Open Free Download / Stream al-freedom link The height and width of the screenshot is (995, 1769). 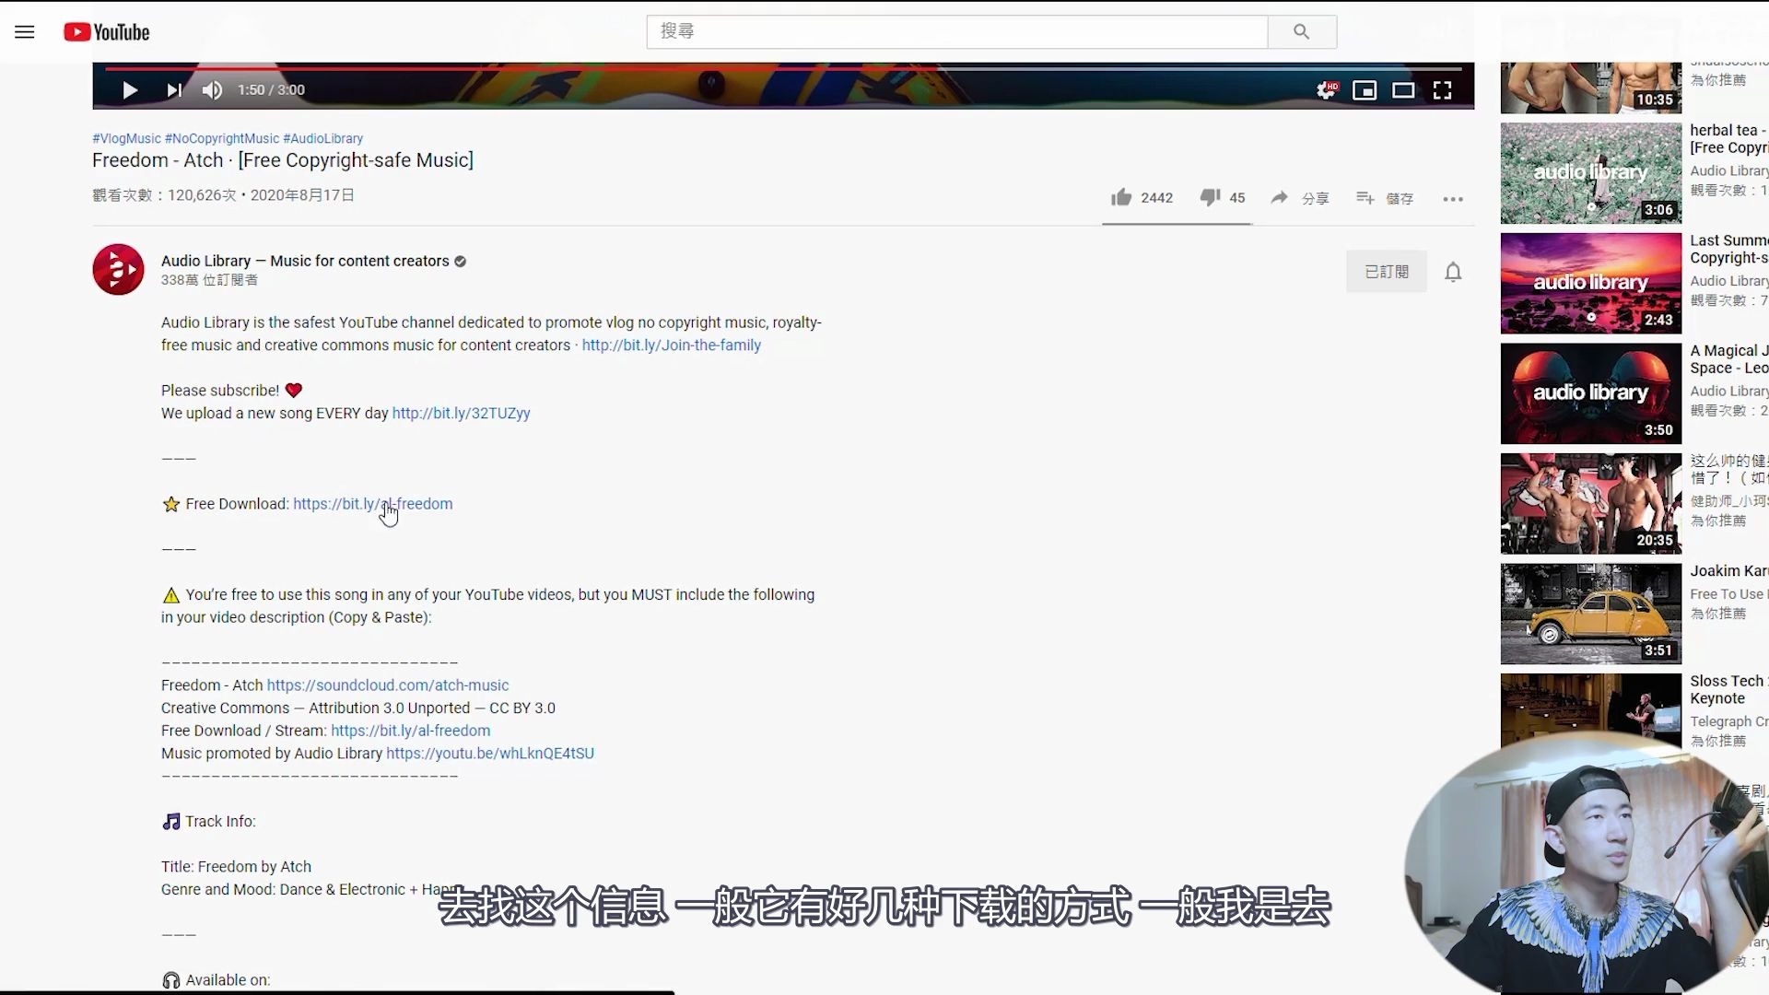click(411, 731)
